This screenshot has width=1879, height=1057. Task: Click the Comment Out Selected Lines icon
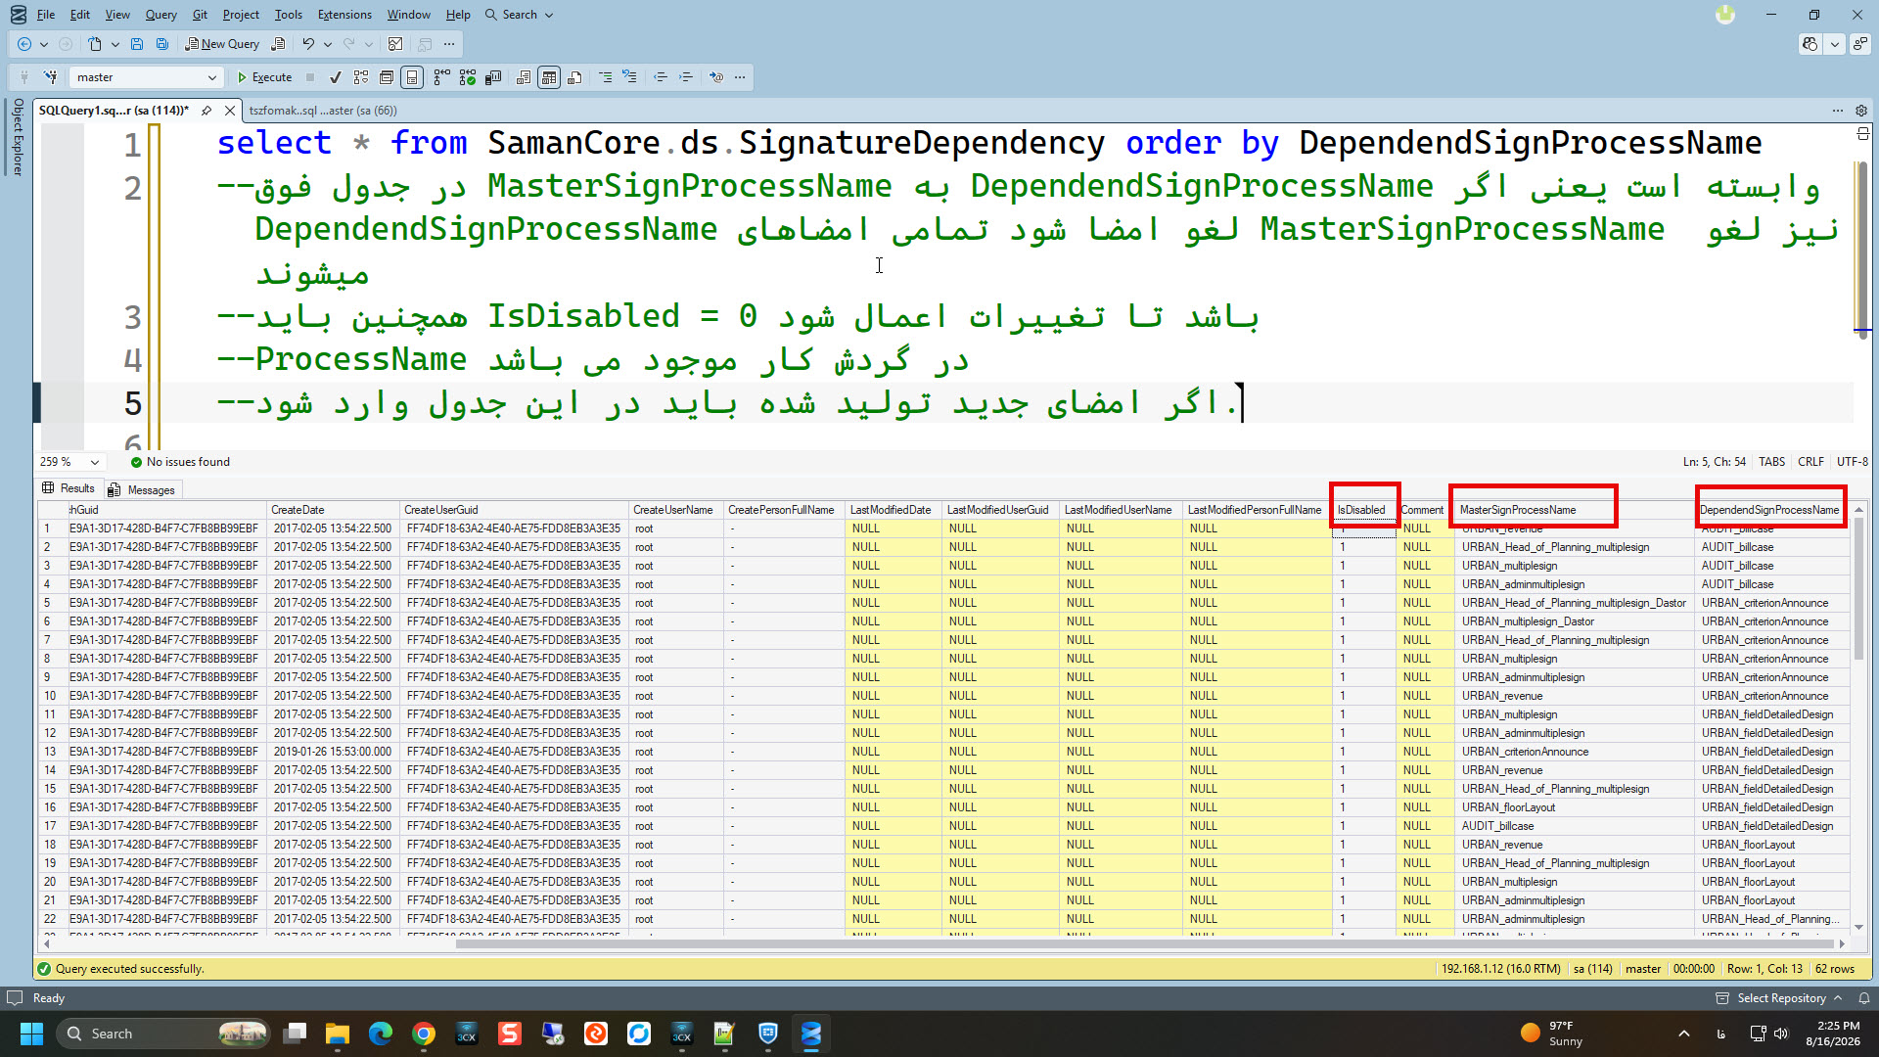(x=606, y=77)
